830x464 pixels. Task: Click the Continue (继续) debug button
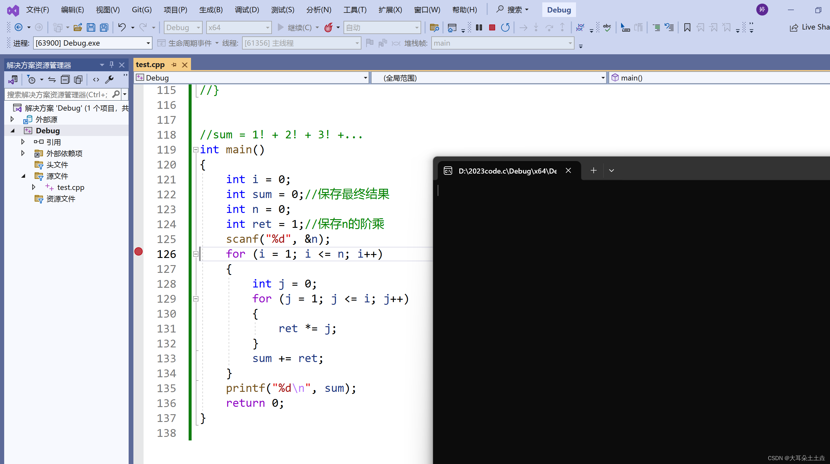[x=295, y=28]
